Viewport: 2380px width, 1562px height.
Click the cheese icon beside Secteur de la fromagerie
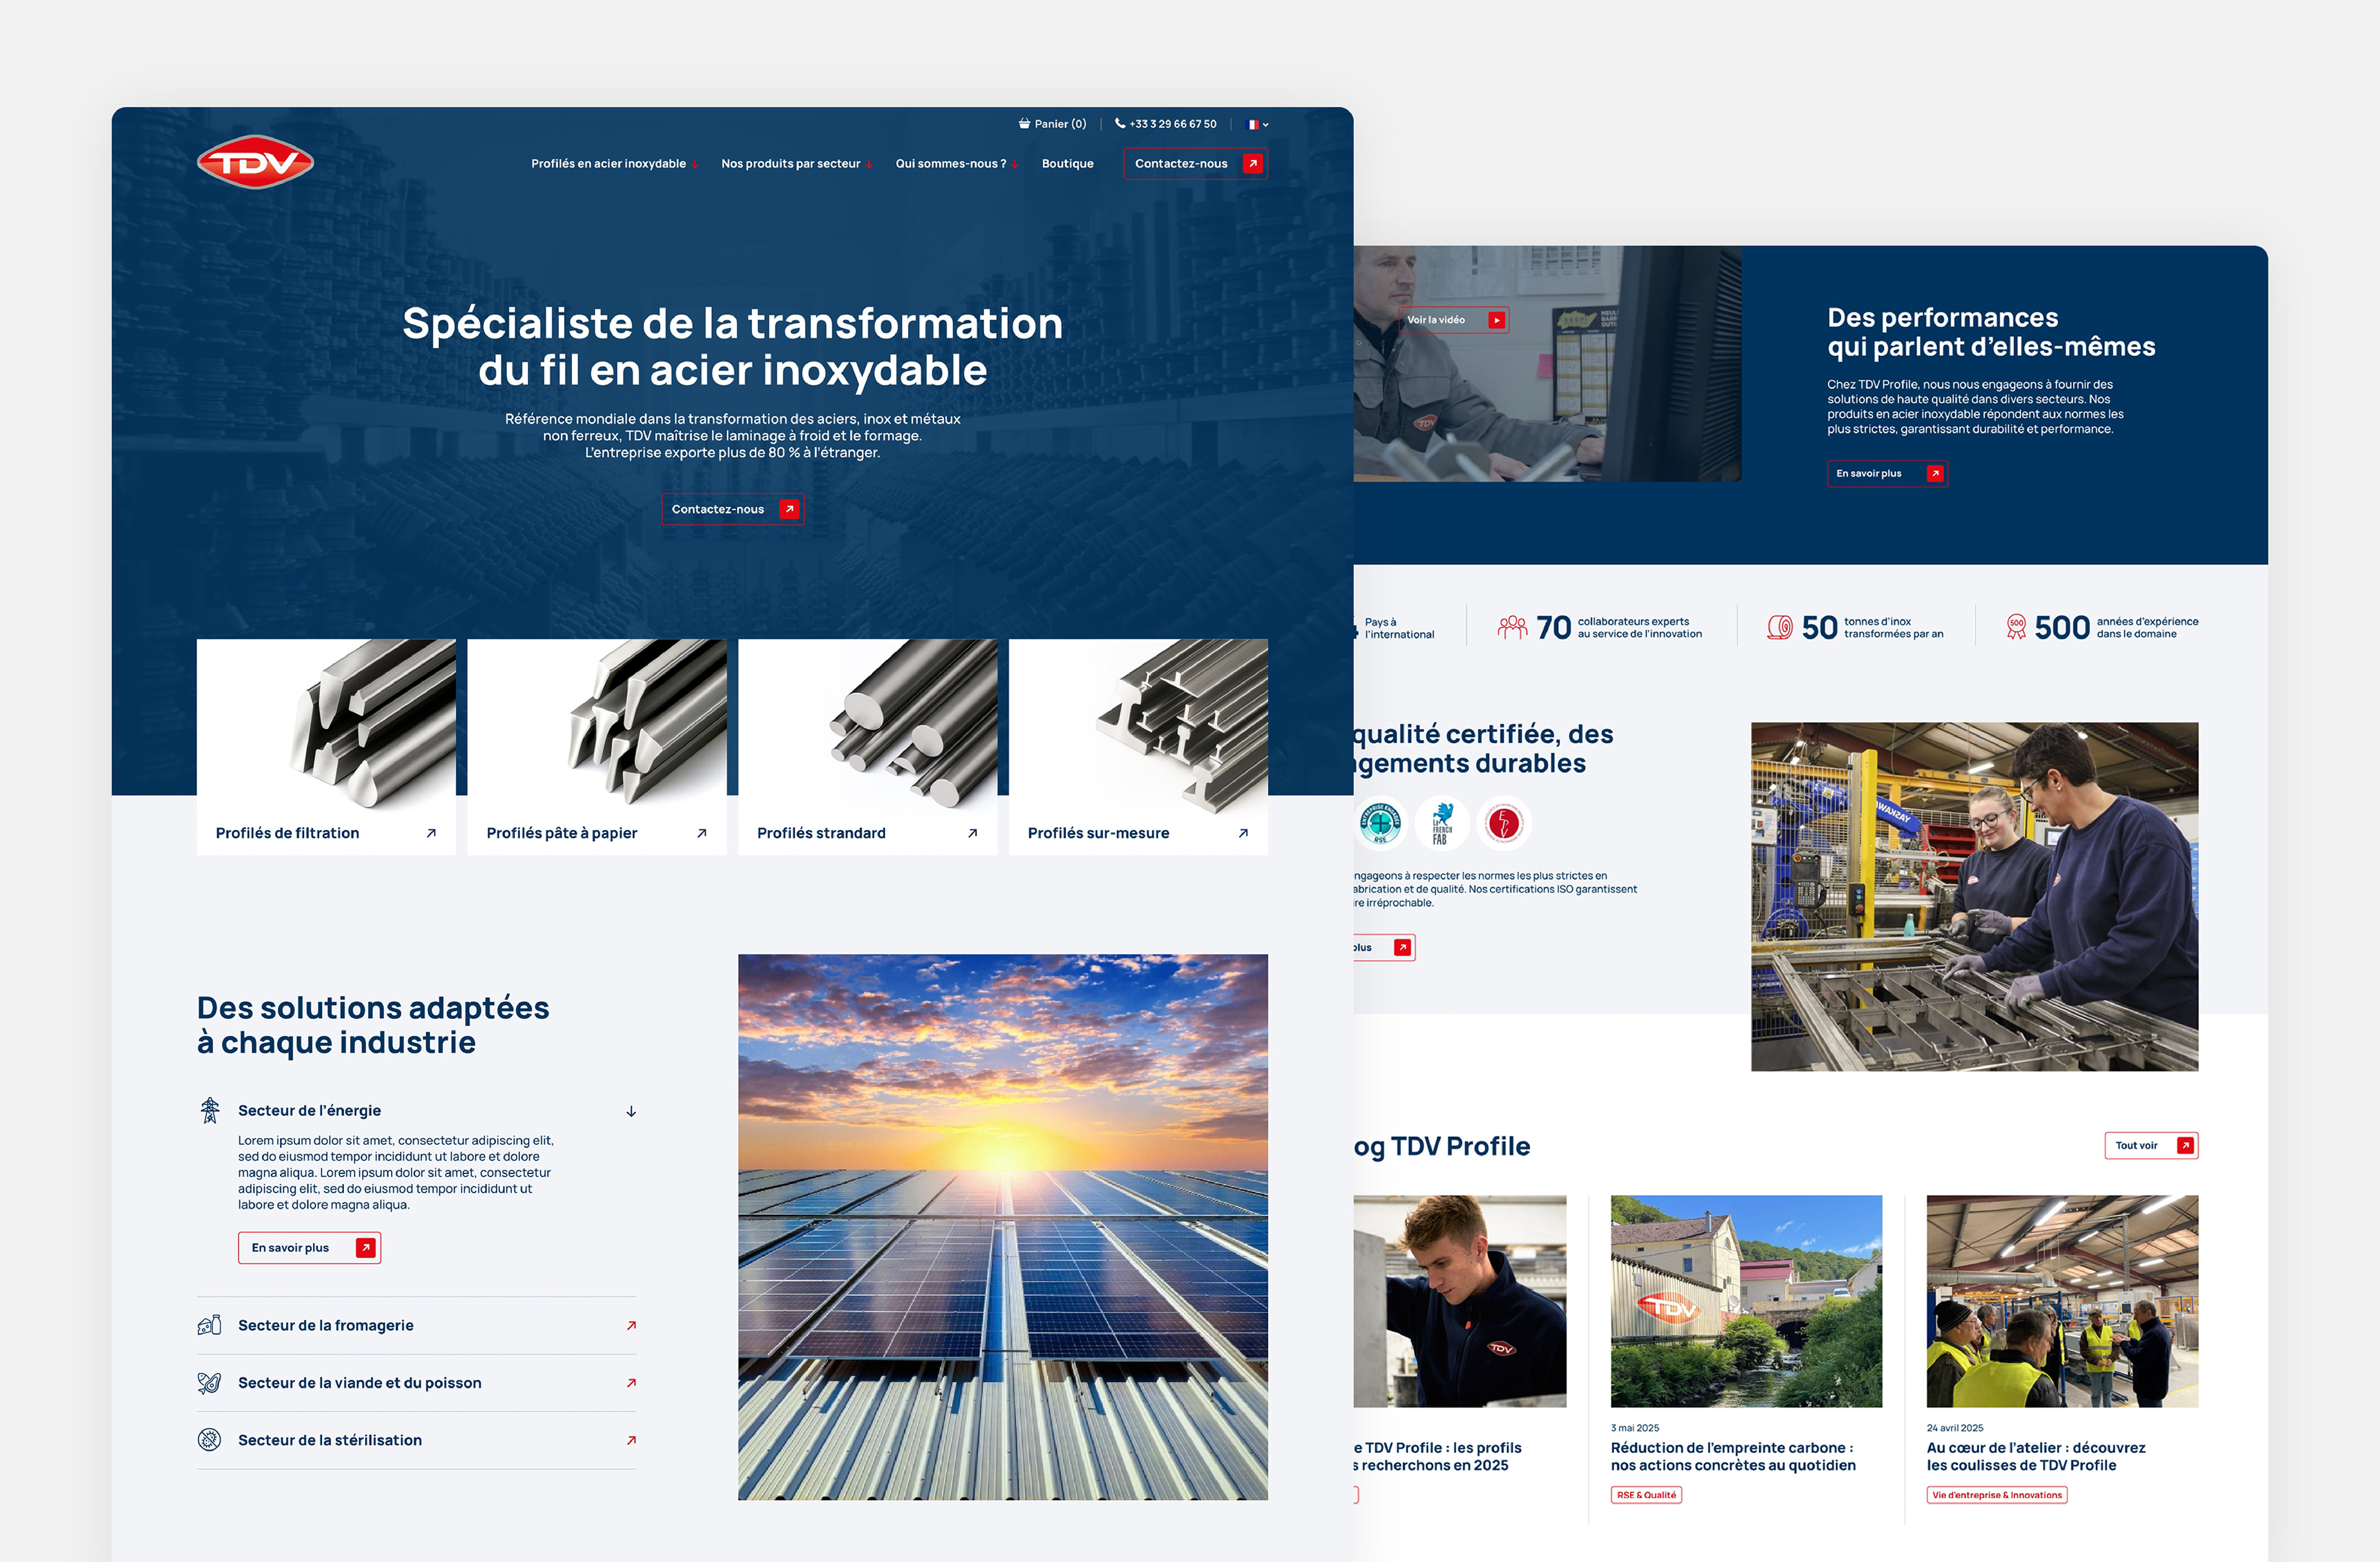click(x=209, y=1326)
